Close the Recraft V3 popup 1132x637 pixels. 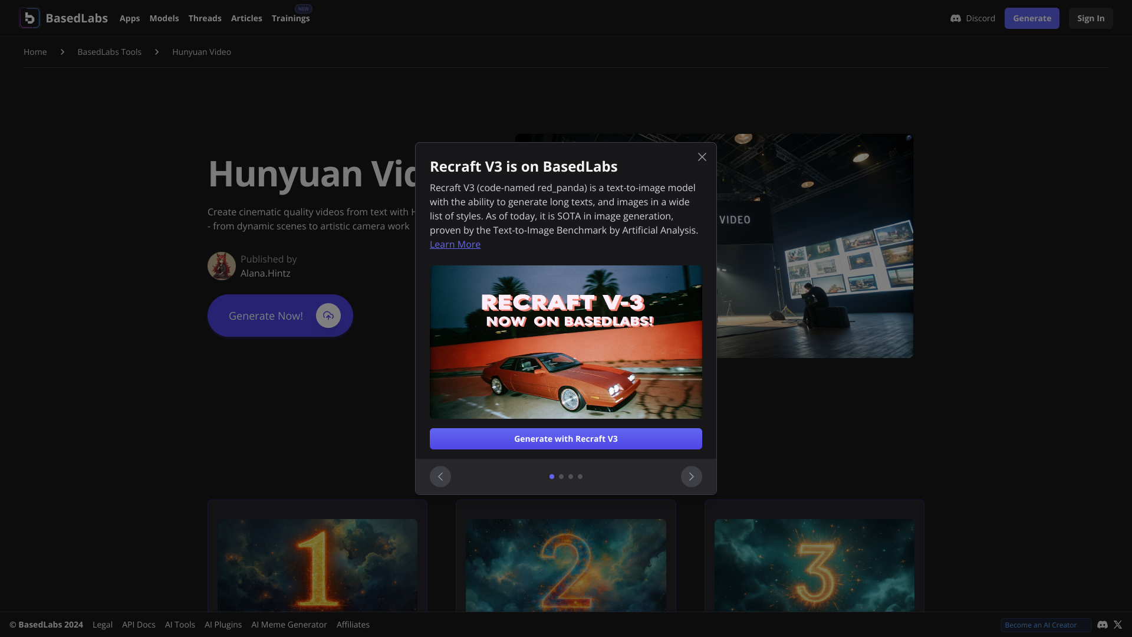702,157
